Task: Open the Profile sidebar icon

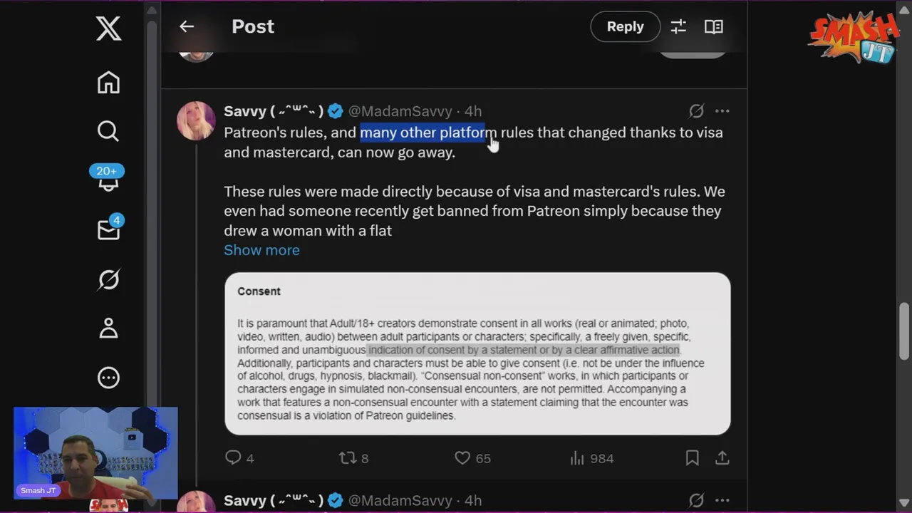Action: tap(108, 328)
